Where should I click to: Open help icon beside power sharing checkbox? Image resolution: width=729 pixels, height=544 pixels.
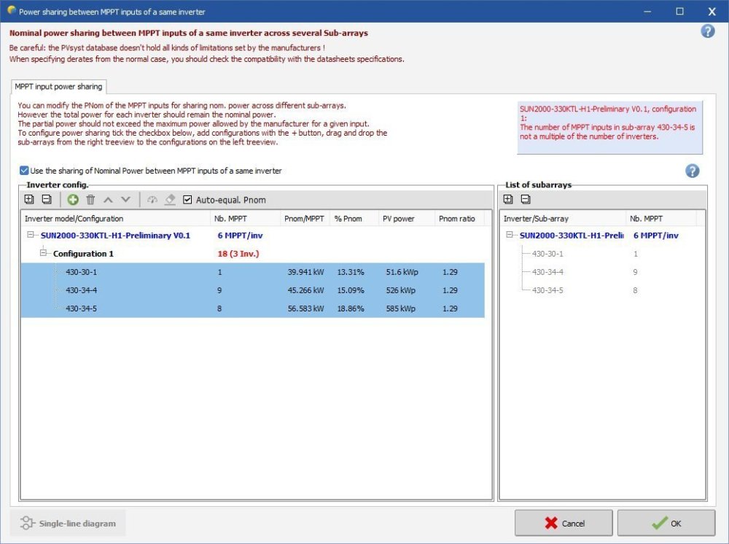coord(692,171)
